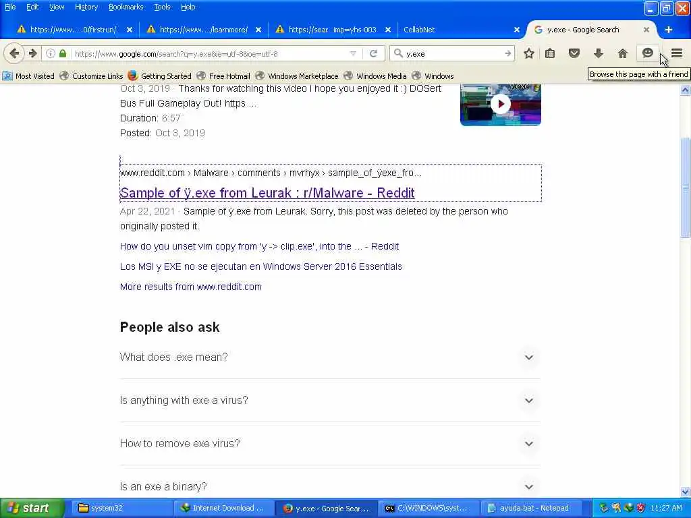The height and width of the screenshot is (518, 691).
Task: Click the 11:27 AM taskbar clock
Action: pos(666,509)
